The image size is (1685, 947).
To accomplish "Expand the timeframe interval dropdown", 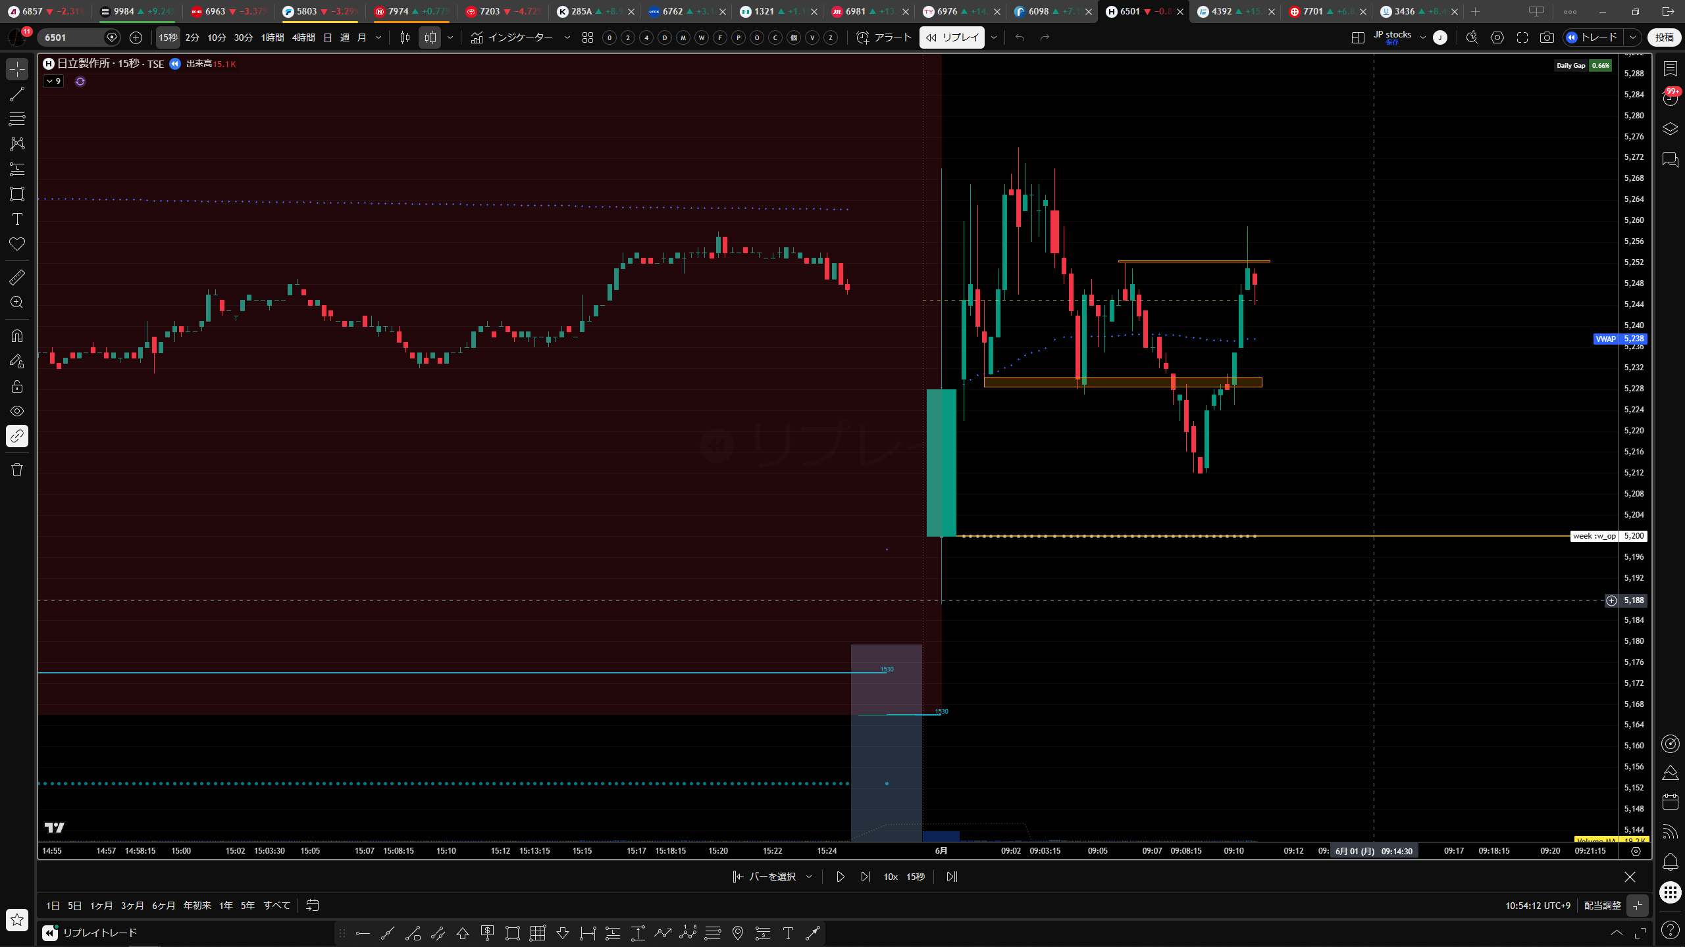I will click(378, 37).
